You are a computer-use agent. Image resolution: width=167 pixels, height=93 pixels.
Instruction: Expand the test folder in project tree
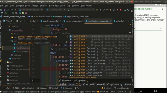tap(5, 62)
